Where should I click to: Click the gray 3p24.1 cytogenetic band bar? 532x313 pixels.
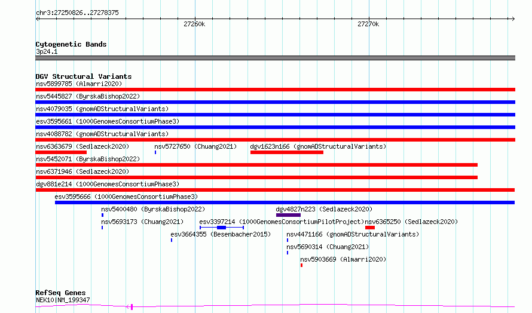[x=275, y=58]
